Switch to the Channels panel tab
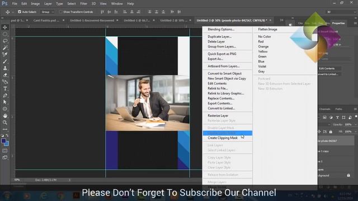The image size is (358, 201). (324, 109)
